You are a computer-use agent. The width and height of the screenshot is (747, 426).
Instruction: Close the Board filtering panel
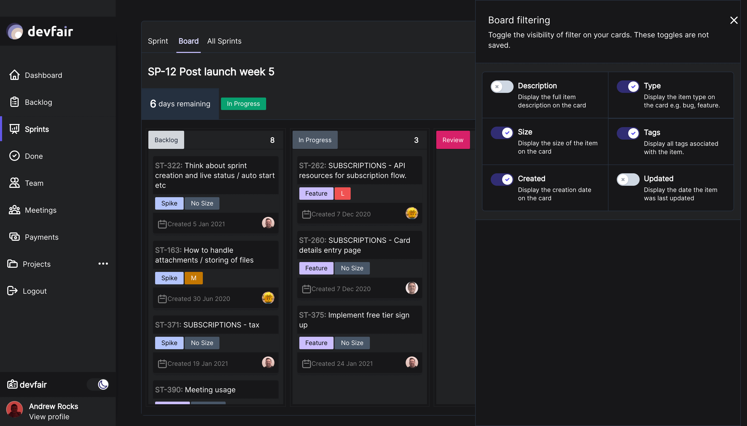click(734, 20)
